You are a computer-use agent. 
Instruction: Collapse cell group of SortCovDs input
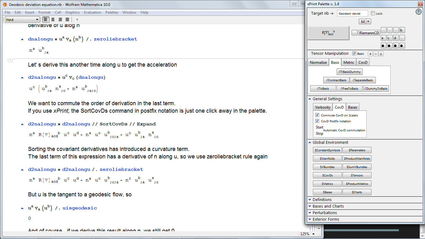click(x=22, y=124)
